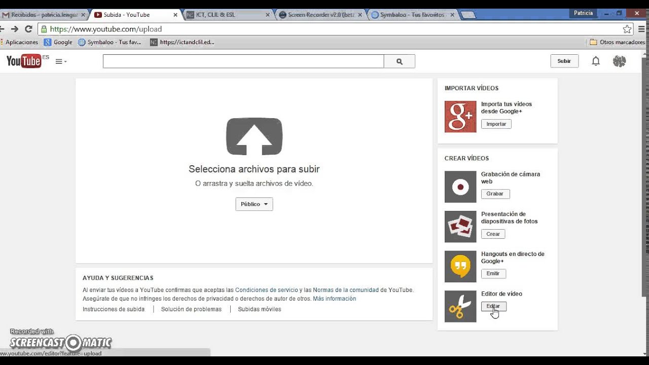Click the Google+ import icon
The image size is (649, 365).
(460, 117)
